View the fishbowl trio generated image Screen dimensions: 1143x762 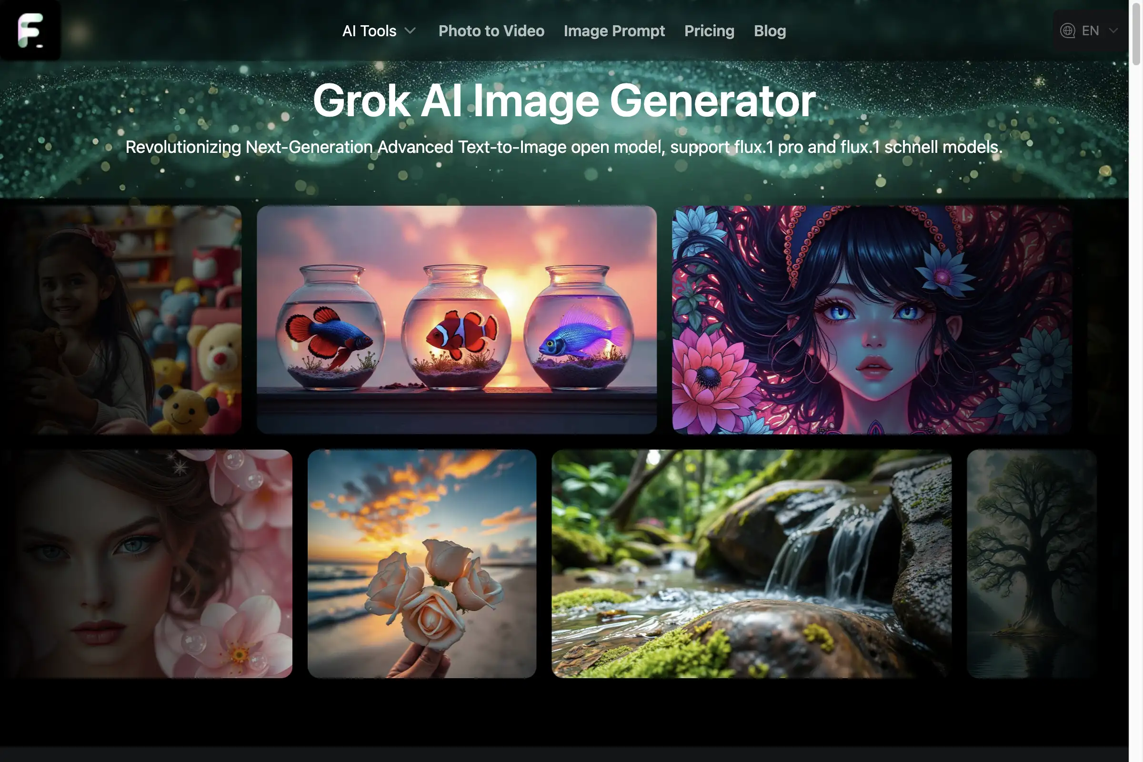(457, 320)
